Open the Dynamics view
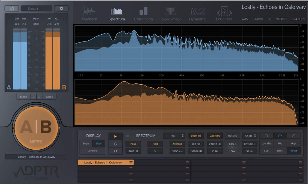 point(197,13)
